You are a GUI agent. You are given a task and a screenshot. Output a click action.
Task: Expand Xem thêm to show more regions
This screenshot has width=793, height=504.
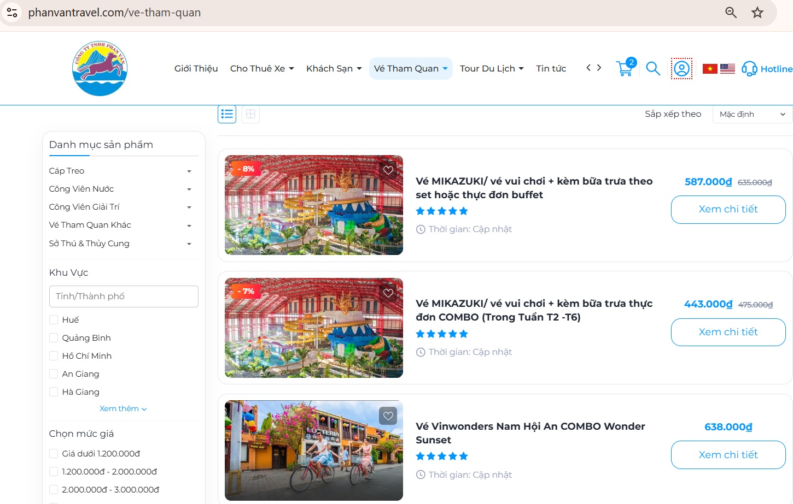(123, 408)
